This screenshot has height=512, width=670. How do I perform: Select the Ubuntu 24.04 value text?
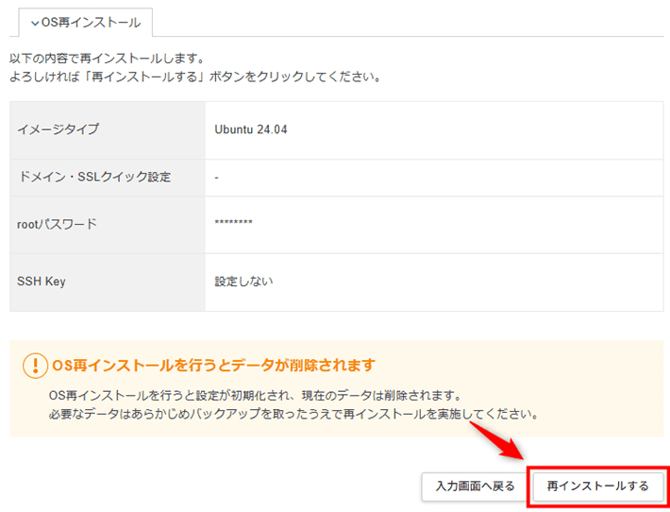[251, 129]
